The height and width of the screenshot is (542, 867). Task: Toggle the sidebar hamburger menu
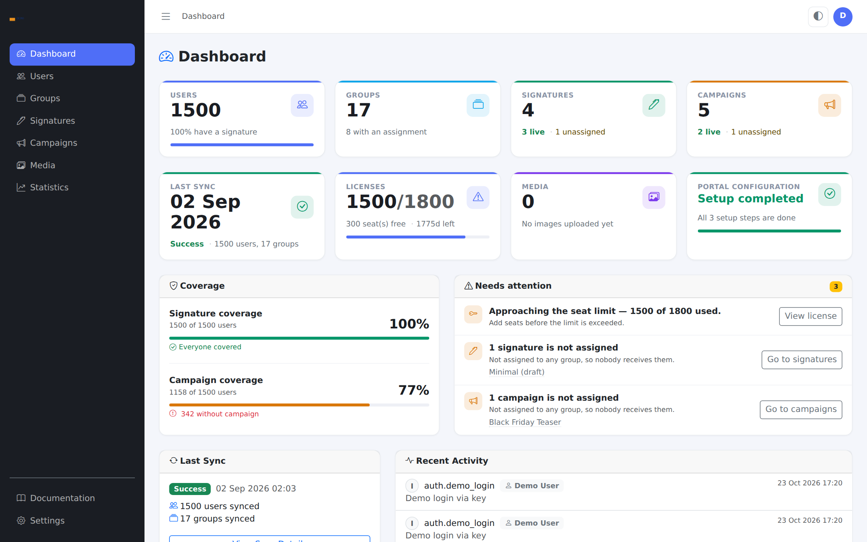pyautogui.click(x=166, y=16)
